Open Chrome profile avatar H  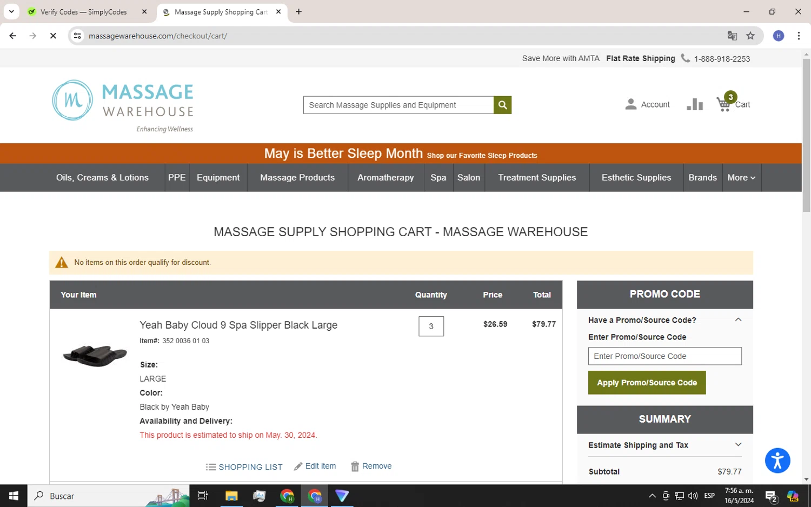779,36
